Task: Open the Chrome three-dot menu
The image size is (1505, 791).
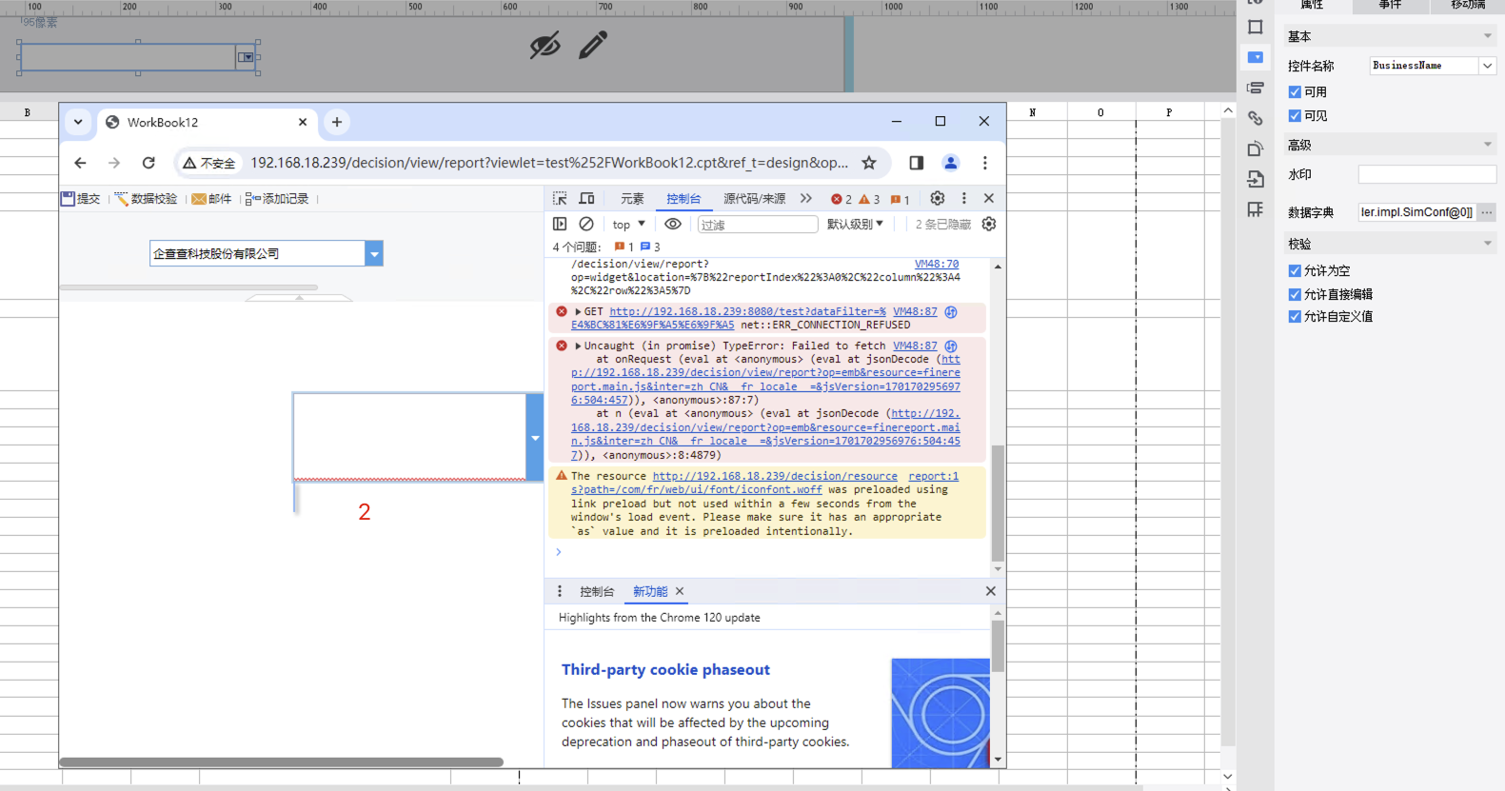Action: [985, 163]
